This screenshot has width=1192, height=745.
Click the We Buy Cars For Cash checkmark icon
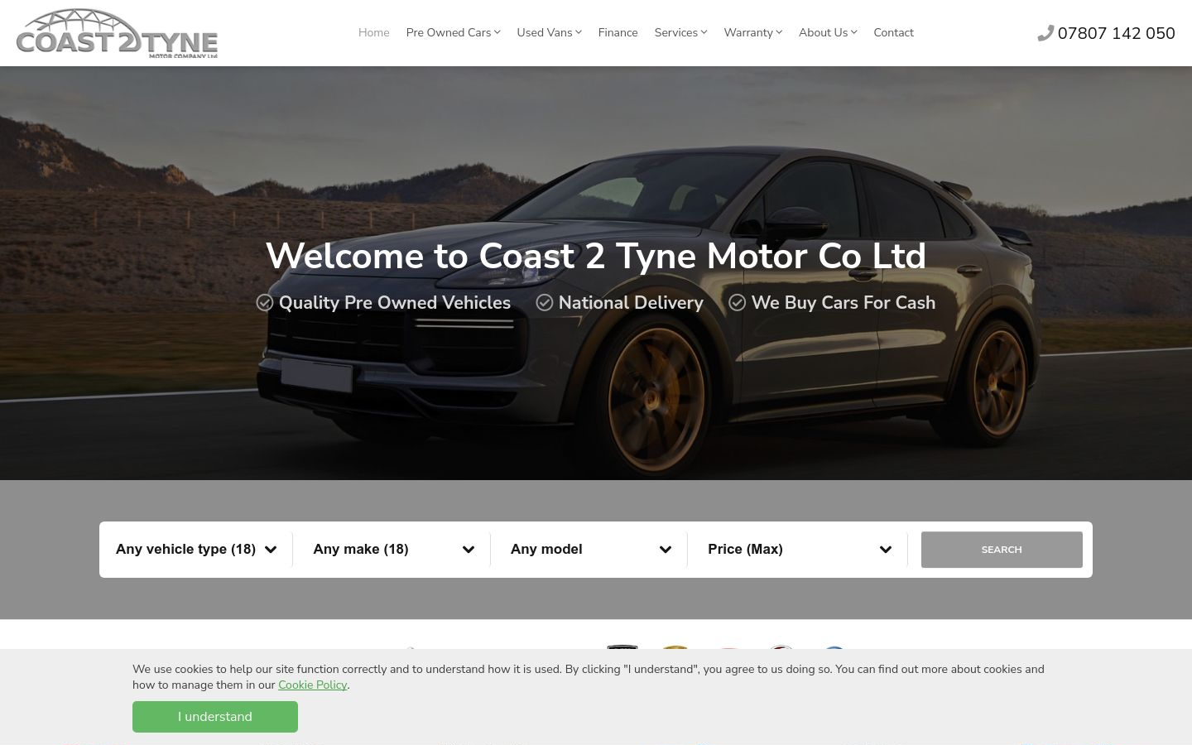tap(738, 303)
